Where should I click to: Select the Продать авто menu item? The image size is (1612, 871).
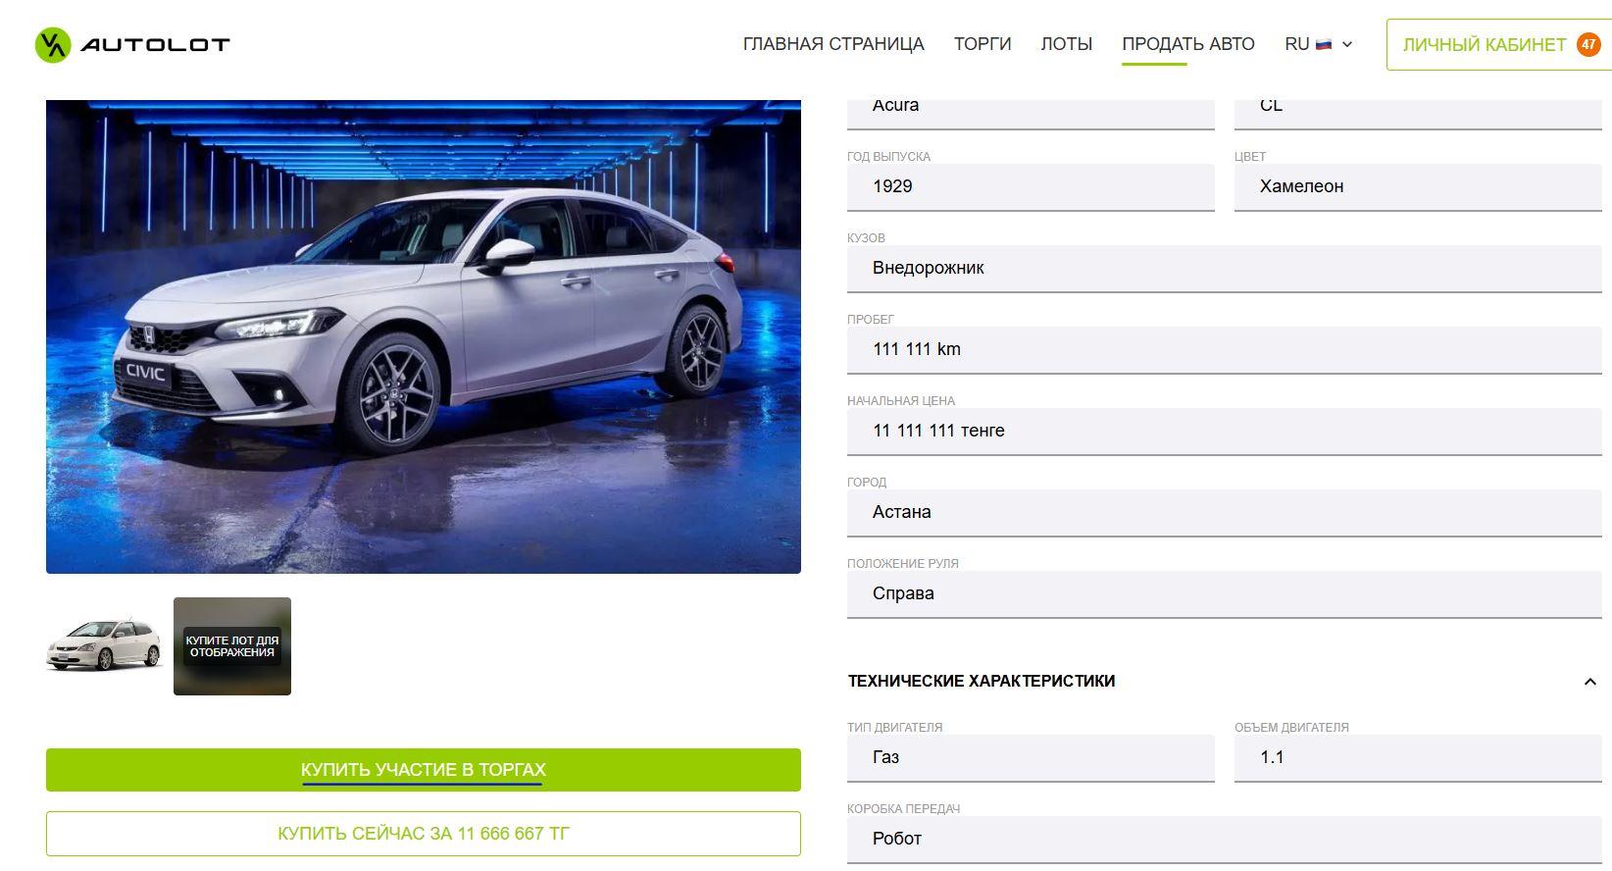coord(1188,44)
